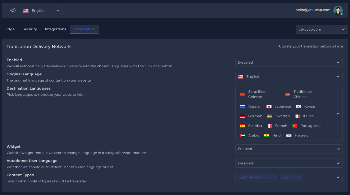Click the Hebrew flag icon
This screenshot has width=350, height=195.
coord(289,135)
